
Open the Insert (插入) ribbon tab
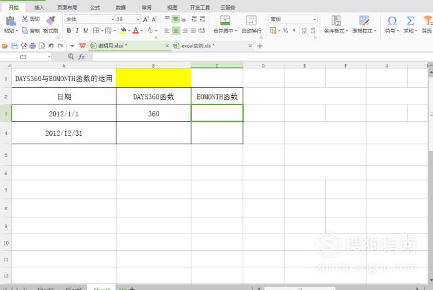tap(39, 8)
